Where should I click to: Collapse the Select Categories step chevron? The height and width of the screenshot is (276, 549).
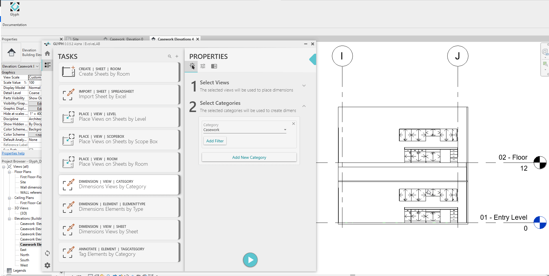pyautogui.click(x=304, y=106)
